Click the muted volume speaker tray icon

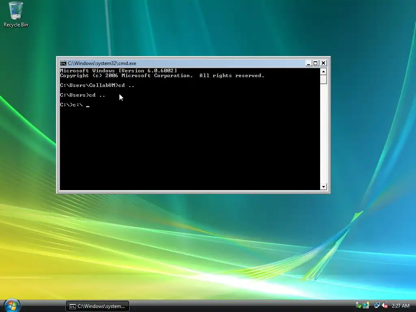point(385,305)
